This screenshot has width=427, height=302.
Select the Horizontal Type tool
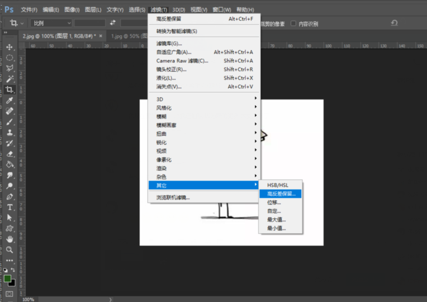pyautogui.click(x=10, y=207)
